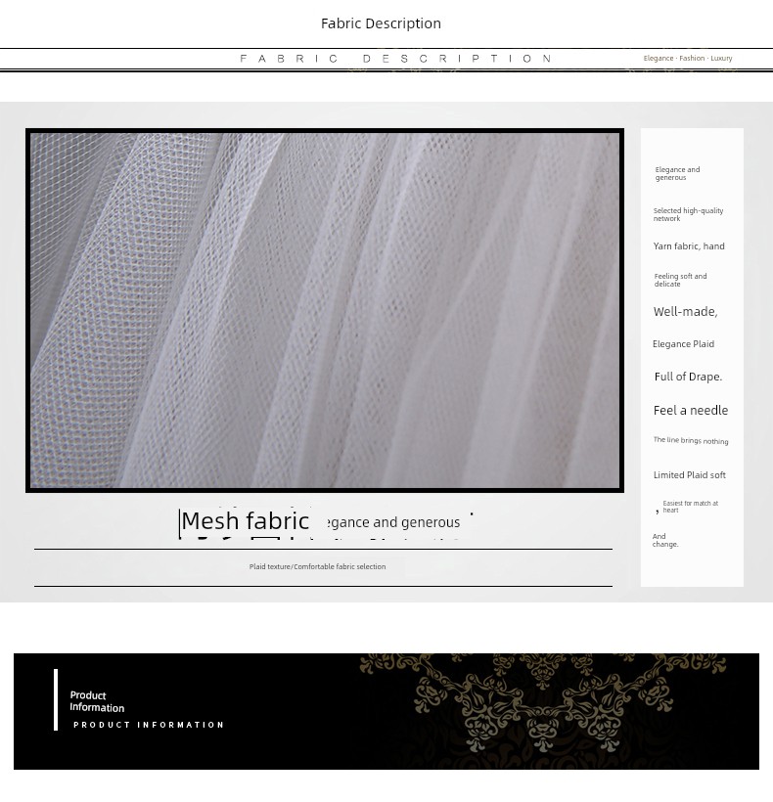
Task: Select the large "Mesh fabric" title text
Action: [246, 521]
